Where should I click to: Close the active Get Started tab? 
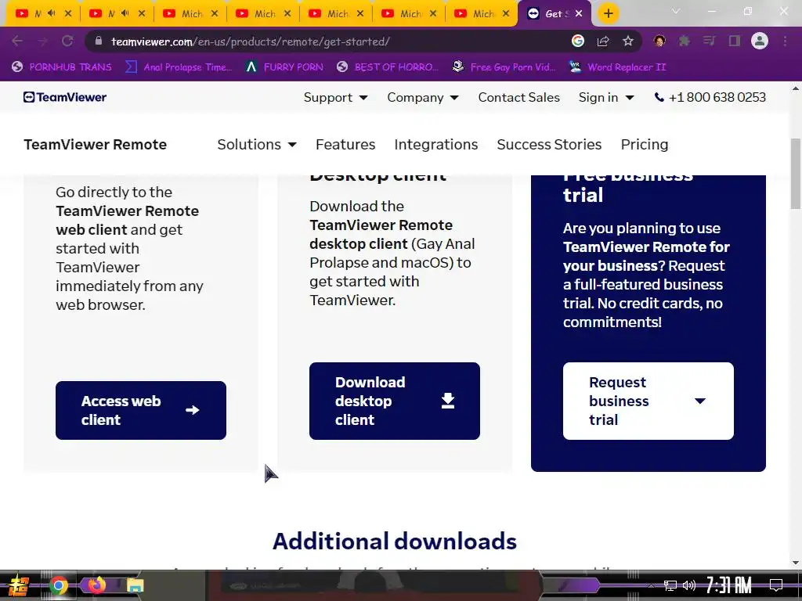coord(579,14)
